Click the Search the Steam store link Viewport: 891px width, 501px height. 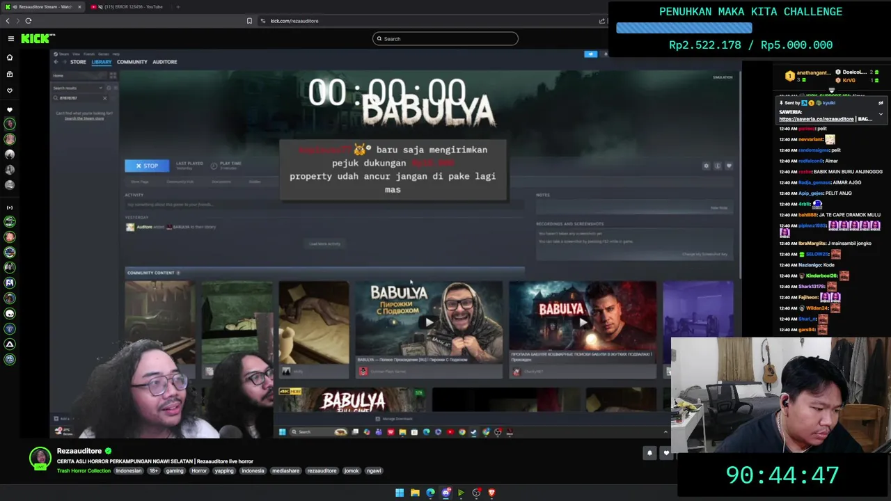84,118
